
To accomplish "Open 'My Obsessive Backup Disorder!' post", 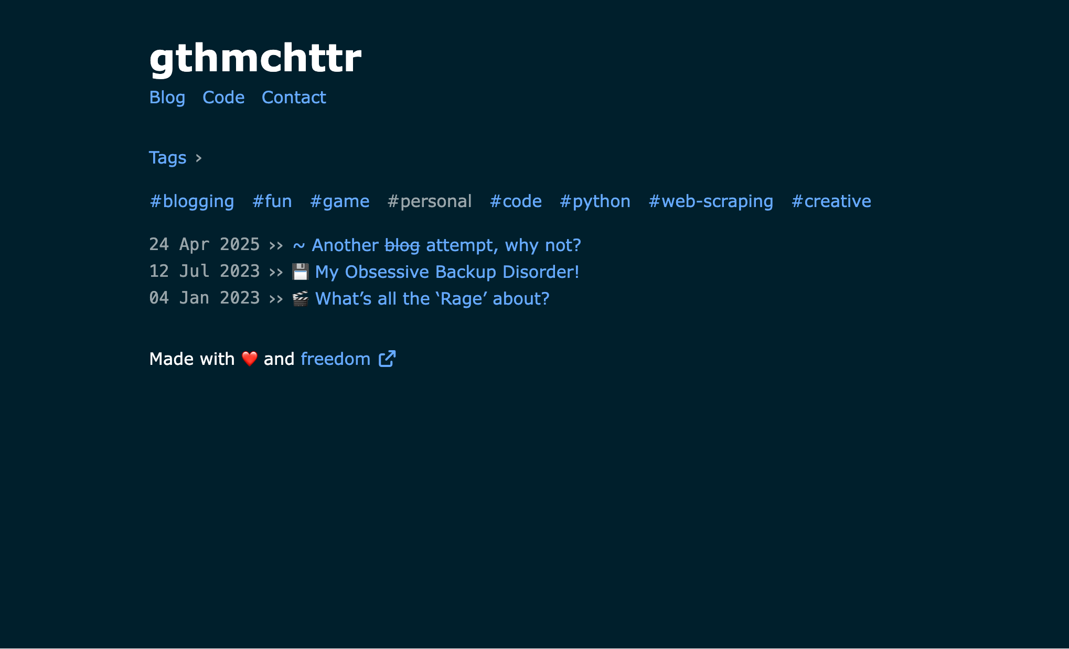I will pyautogui.click(x=447, y=272).
